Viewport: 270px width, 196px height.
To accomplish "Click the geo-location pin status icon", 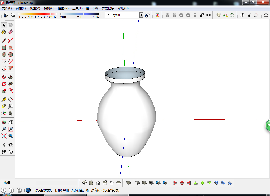I will (3, 190).
